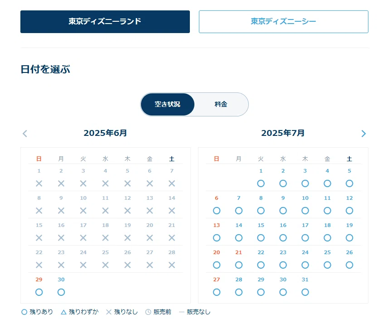Click date number 28 in July
This screenshot has width=382, height=323.
click(x=239, y=280)
